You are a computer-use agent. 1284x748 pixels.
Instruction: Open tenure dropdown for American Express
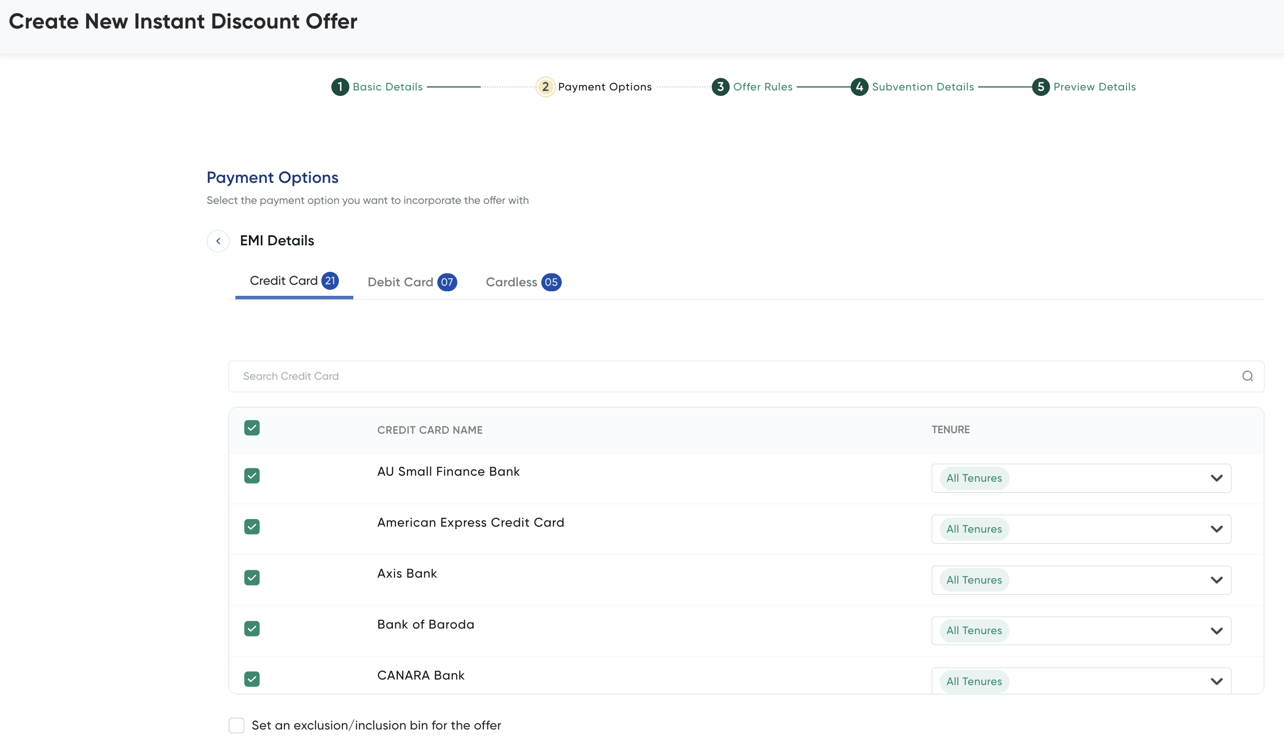1216,529
